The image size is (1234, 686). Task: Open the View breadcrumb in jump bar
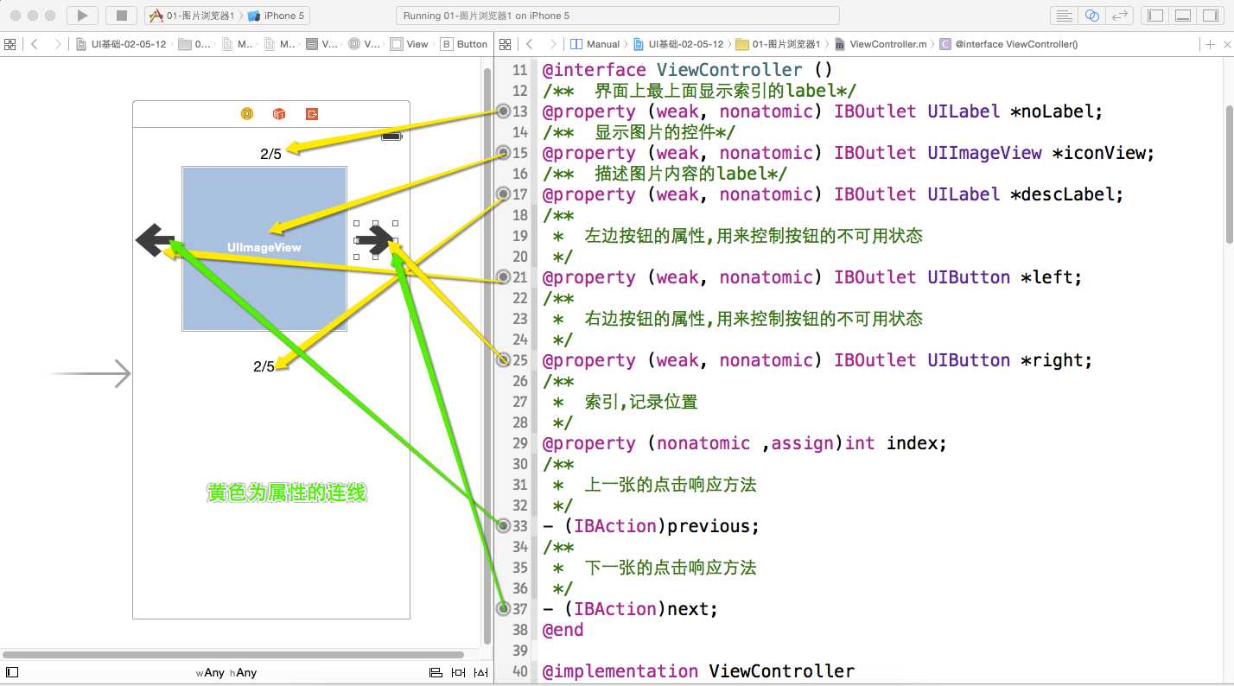coord(410,44)
